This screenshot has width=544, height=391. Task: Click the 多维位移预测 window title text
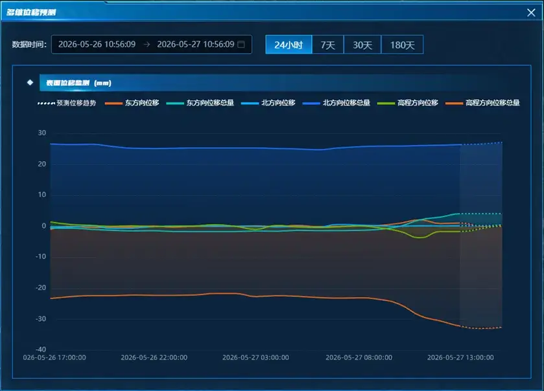click(x=31, y=13)
